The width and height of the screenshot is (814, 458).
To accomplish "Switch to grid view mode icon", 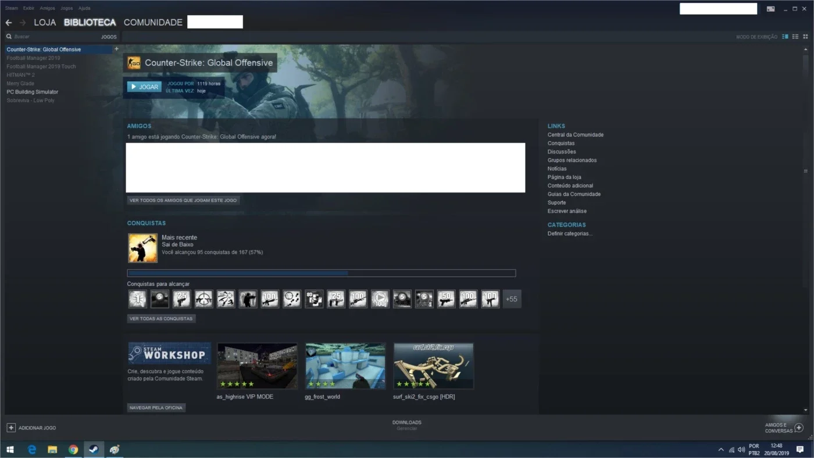I will pos(805,37).
